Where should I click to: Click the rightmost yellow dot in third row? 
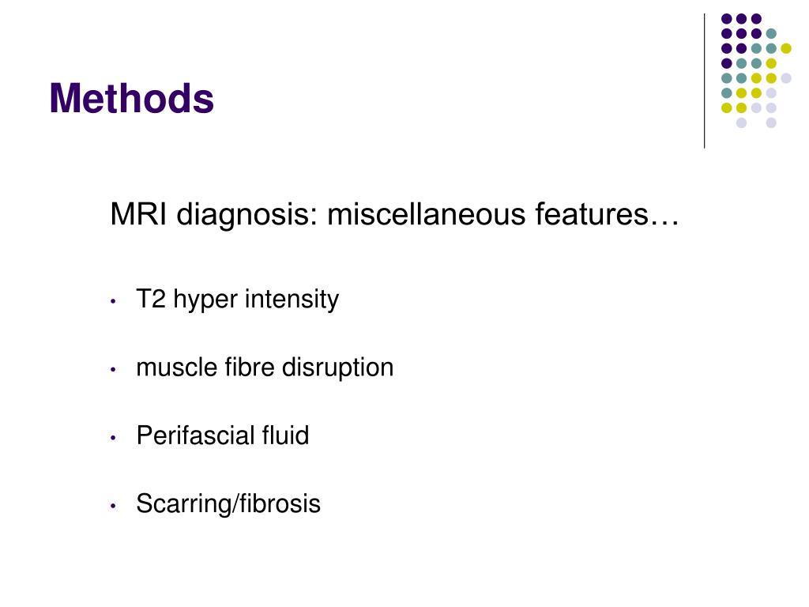(786, 48)
